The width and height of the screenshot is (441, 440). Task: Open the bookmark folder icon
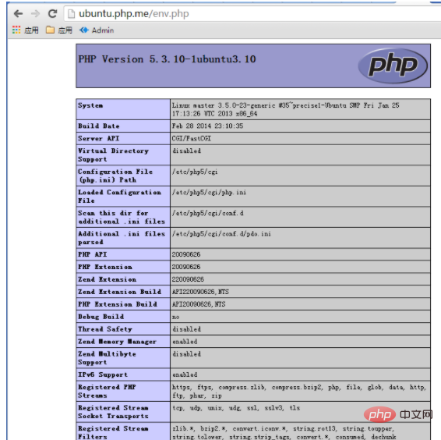point(50,30)
